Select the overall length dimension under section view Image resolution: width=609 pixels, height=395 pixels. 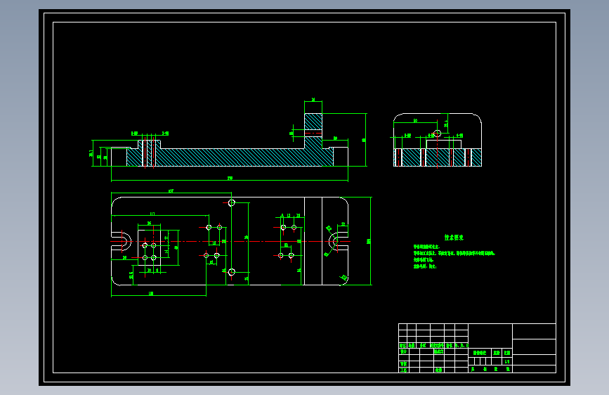(230, 180)
